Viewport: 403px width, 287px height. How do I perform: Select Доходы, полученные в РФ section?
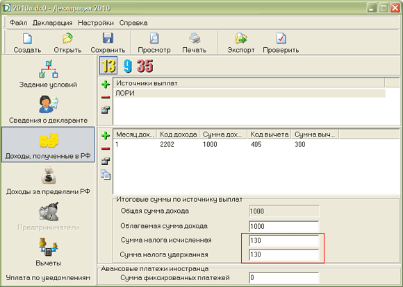49,145
